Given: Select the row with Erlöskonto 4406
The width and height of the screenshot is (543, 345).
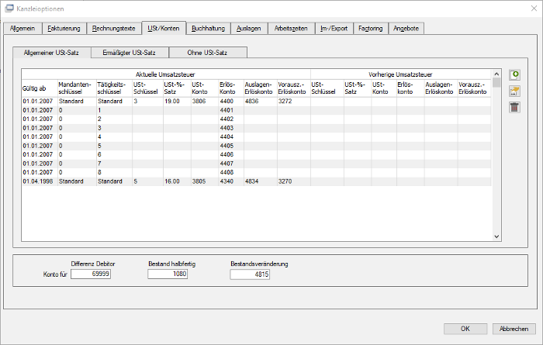Looking at the screenshot, I should pos(256,155).
